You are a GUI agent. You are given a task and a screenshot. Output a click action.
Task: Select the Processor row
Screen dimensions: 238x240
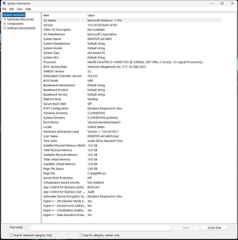132,62
